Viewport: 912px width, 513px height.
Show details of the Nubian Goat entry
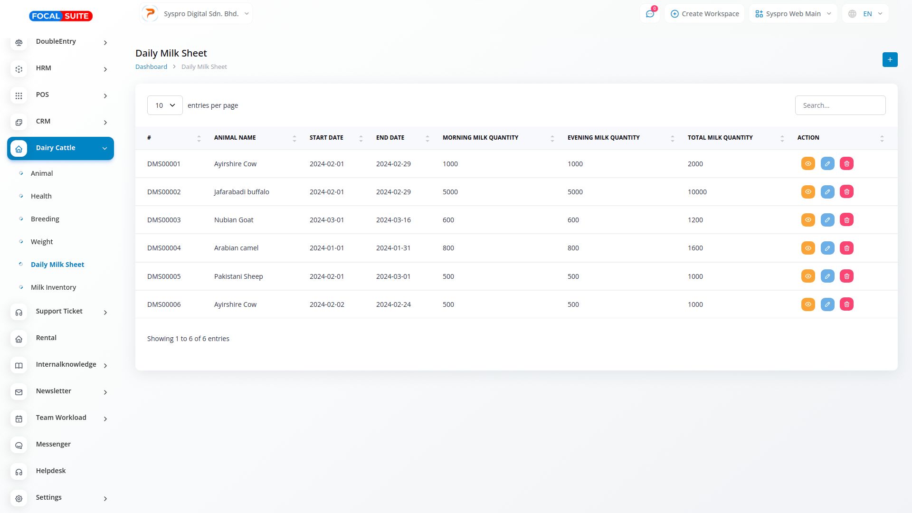(807, 220)
